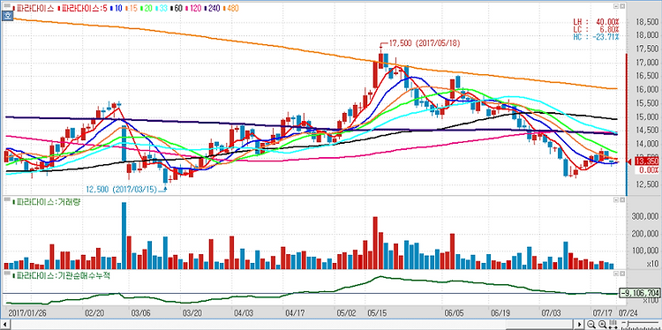
Task: Click the blue 호 button
Action: [x=7, y=16]
